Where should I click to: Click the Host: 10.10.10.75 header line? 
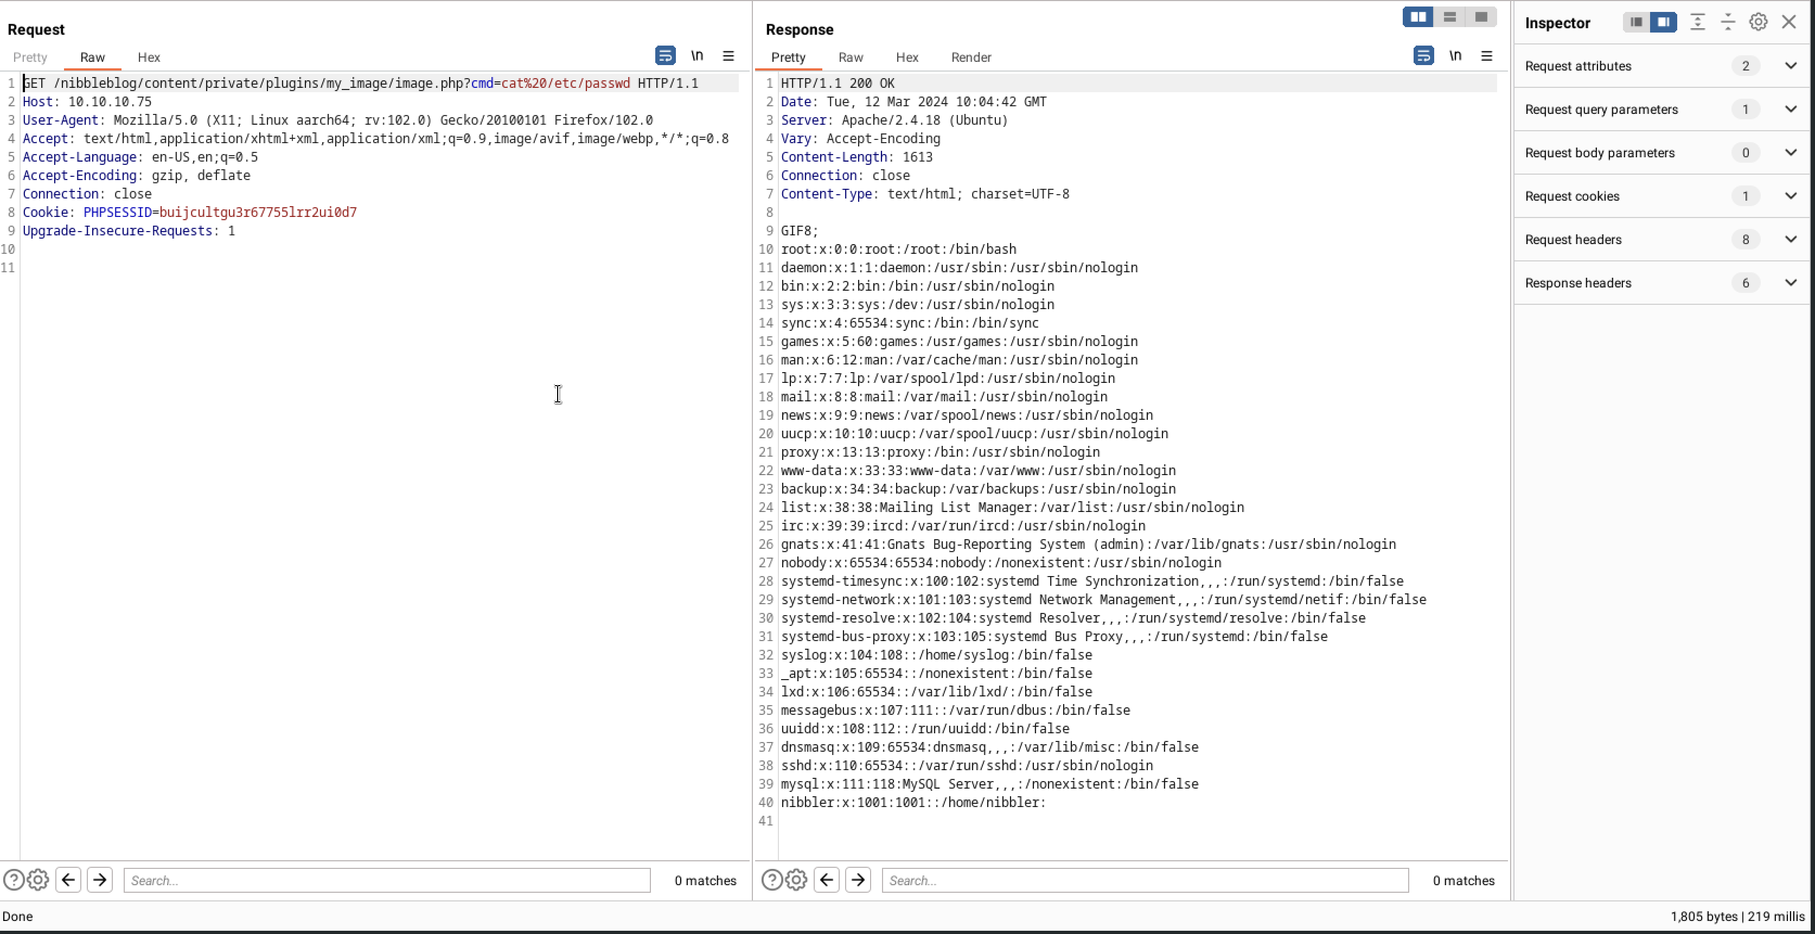(87, 101)
